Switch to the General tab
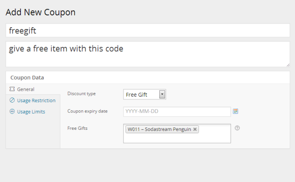This screenshot has width=295, height=182. point(25,89)
